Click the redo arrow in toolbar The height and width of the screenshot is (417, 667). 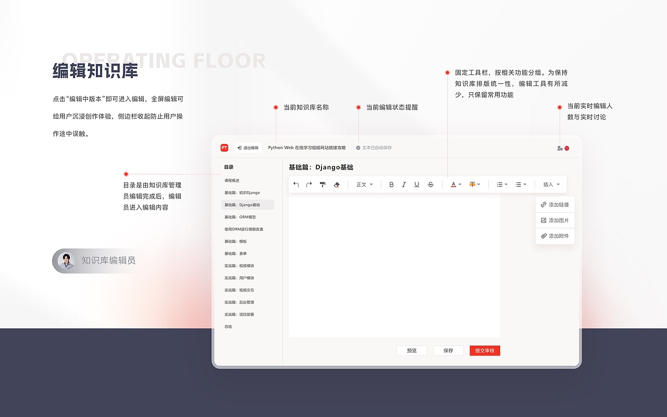pos(309,185)
